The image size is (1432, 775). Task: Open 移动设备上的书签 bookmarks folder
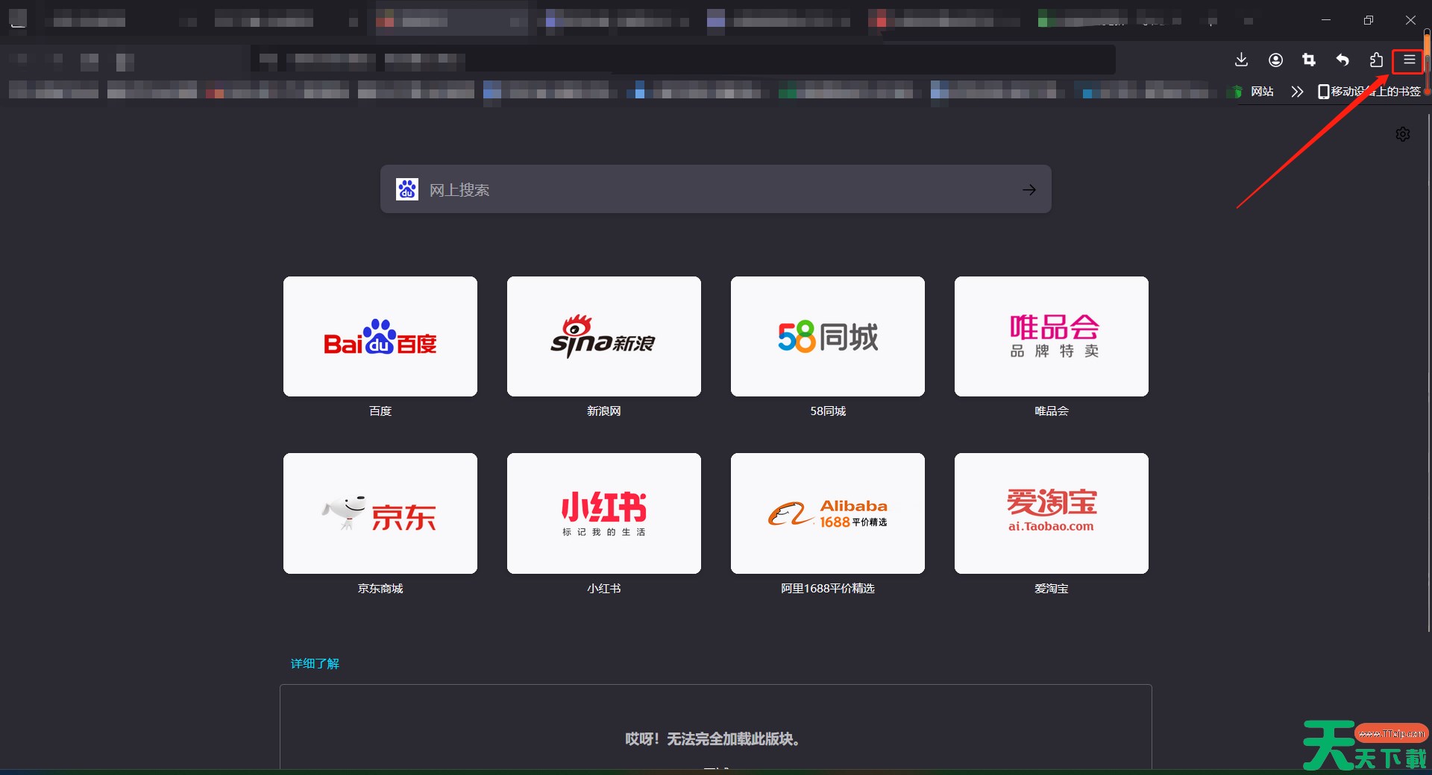1369,92
